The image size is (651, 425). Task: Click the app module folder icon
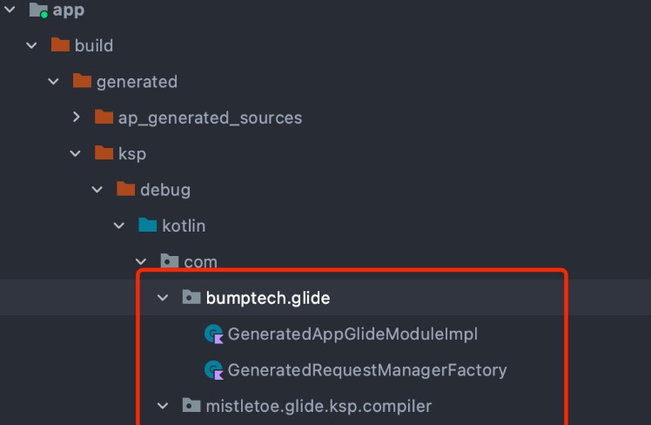coord(38,10)
